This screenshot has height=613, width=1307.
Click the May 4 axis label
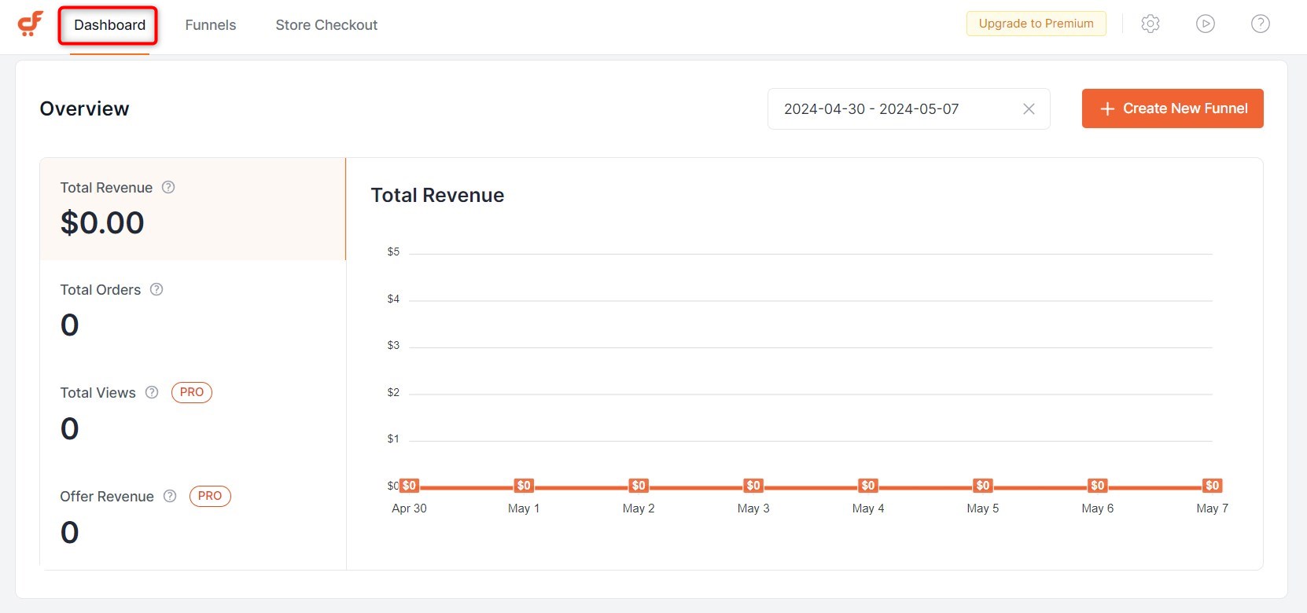click(868, 508)
